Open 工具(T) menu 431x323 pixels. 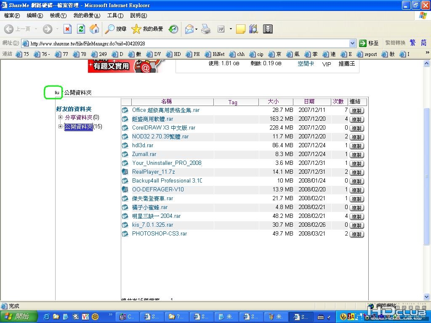pos(115,16)
